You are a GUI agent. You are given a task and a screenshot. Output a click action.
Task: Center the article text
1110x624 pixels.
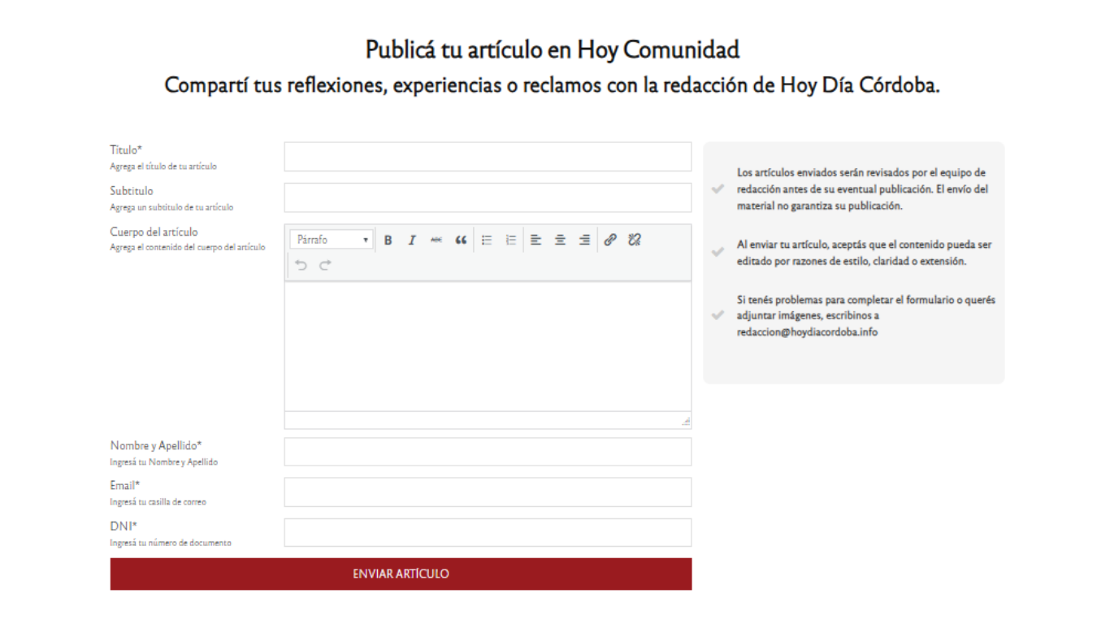559,239
